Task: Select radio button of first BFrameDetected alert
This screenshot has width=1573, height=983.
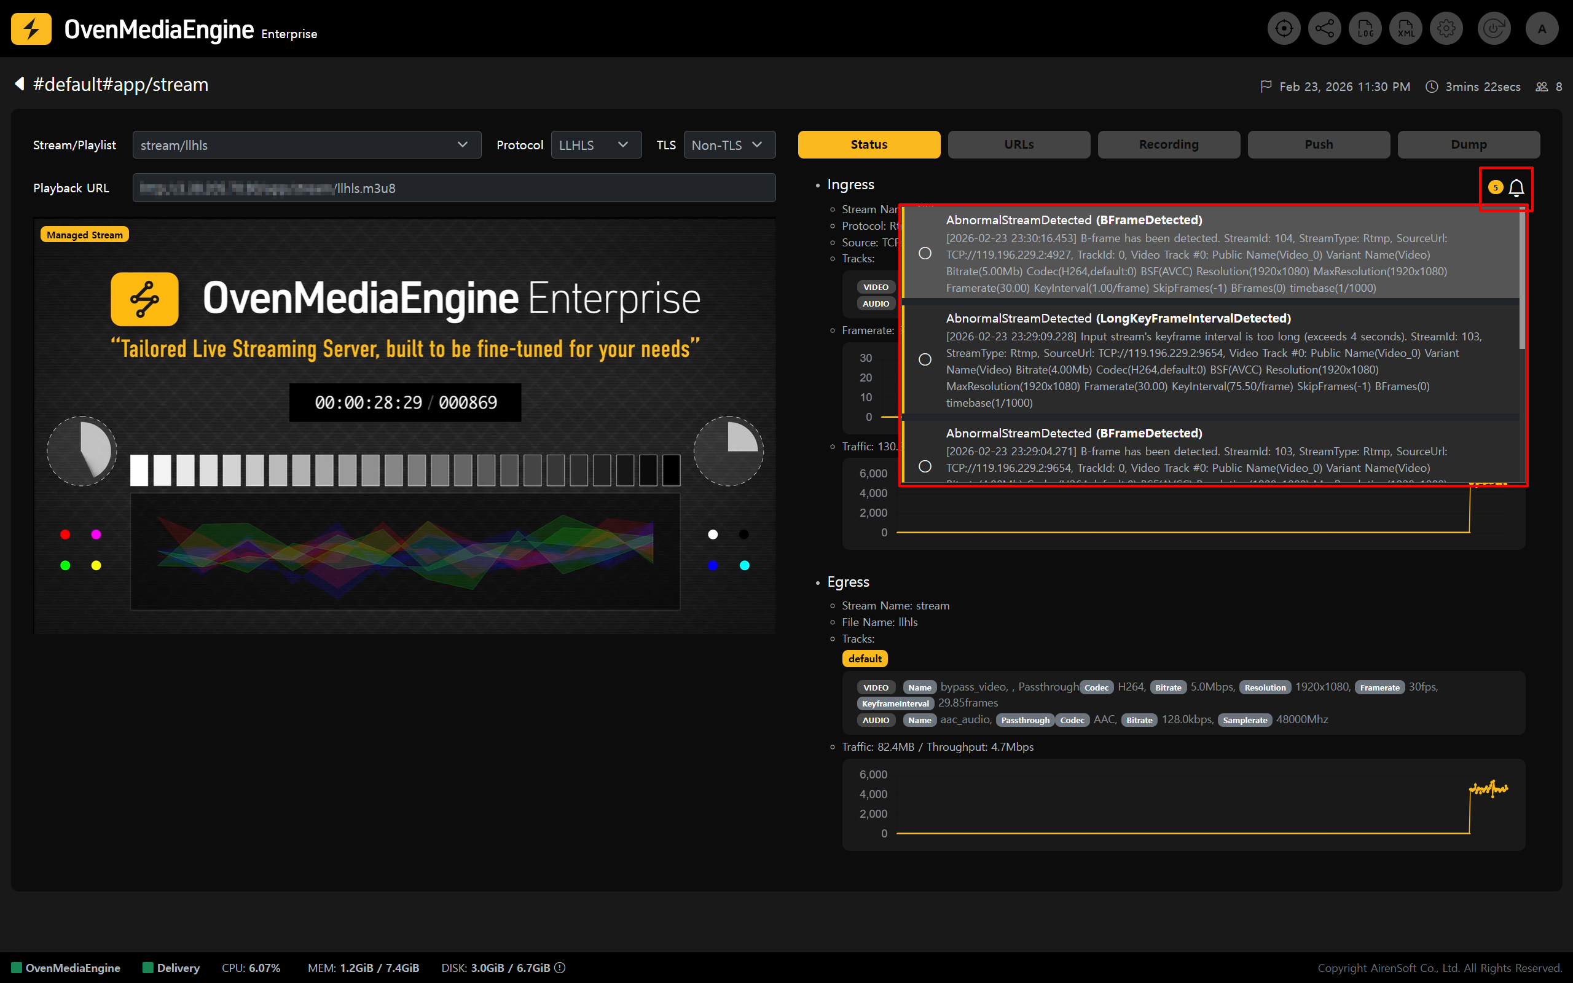Action: tap(925, 254)
